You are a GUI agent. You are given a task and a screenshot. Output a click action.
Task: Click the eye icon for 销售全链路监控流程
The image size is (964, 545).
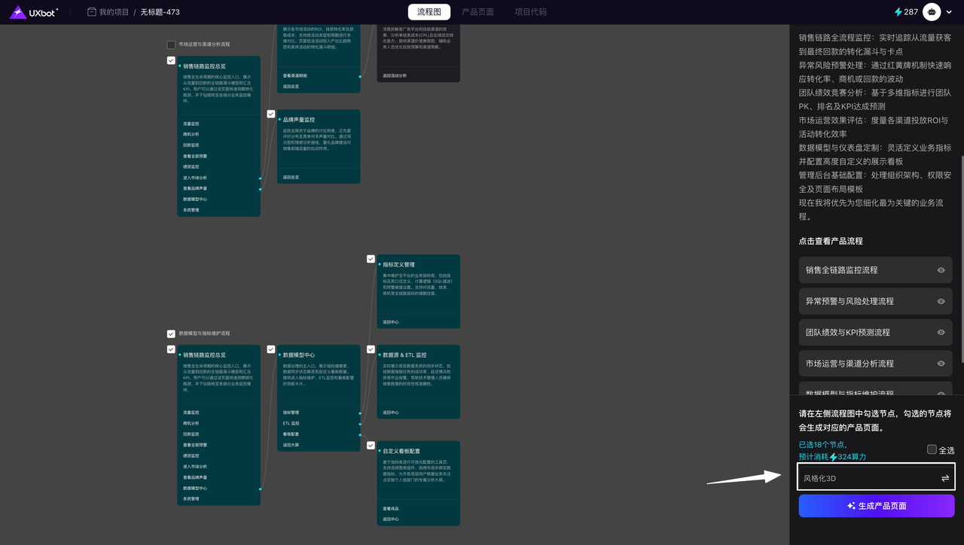(941, 270)
